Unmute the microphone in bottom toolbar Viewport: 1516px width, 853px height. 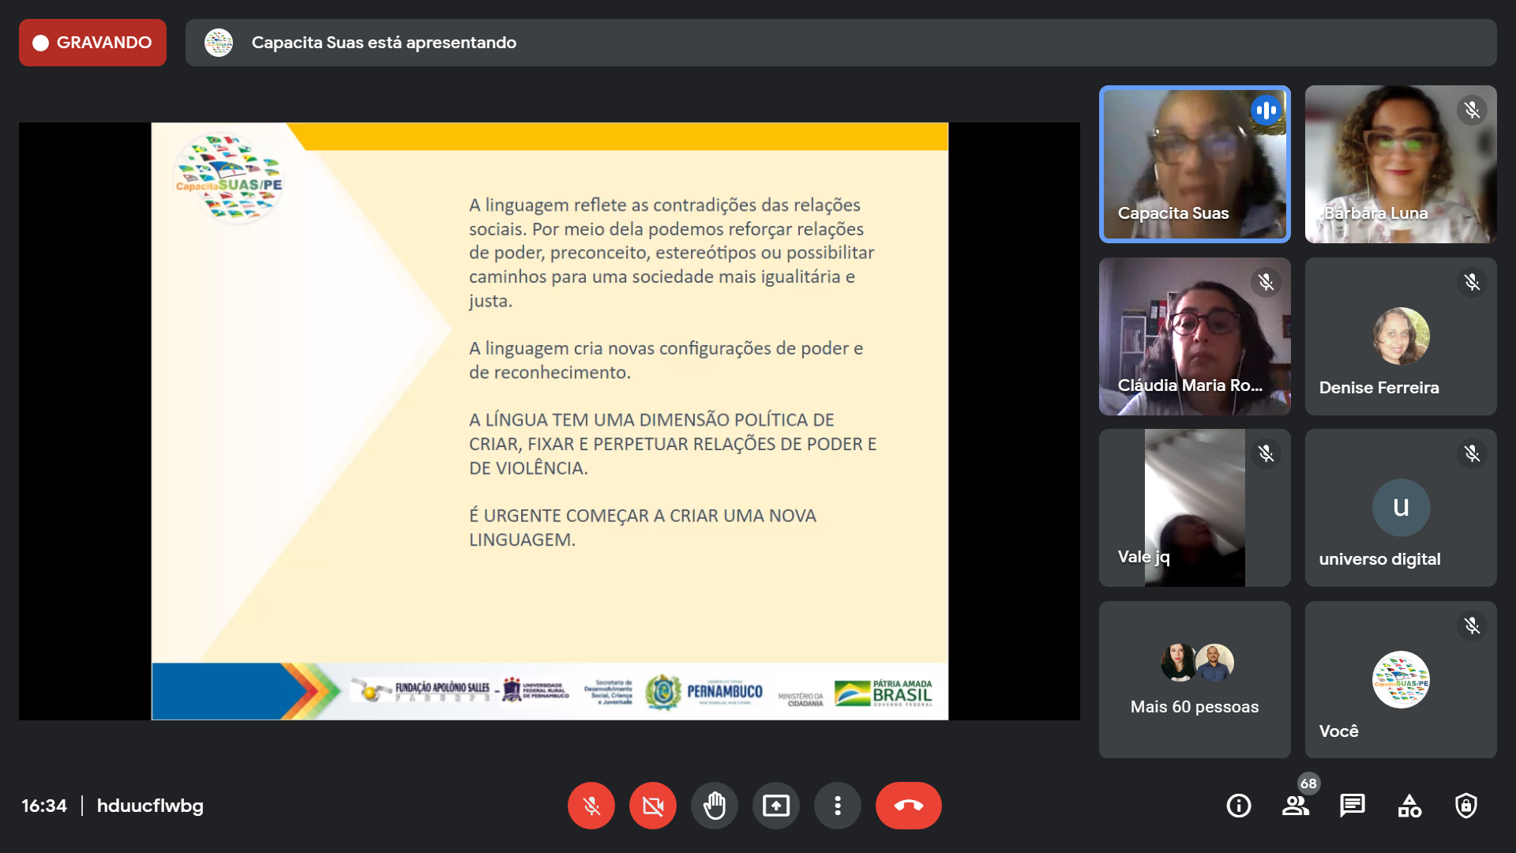591,806
